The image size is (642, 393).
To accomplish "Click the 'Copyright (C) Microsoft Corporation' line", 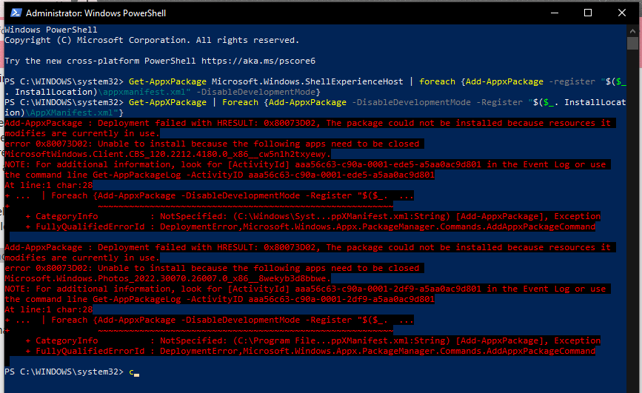I will tap(152, 40).
